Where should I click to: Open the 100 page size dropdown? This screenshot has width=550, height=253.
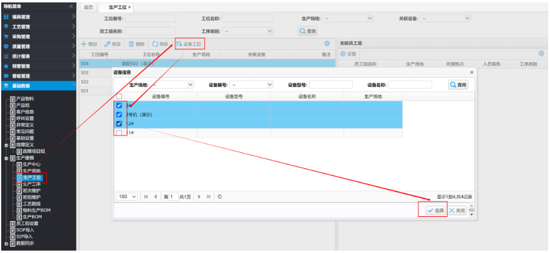(x=128, y=196)
